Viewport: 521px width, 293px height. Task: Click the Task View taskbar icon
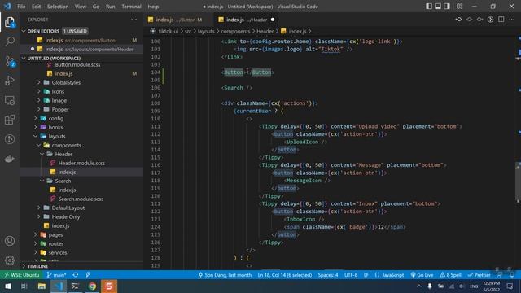point(24,286)
